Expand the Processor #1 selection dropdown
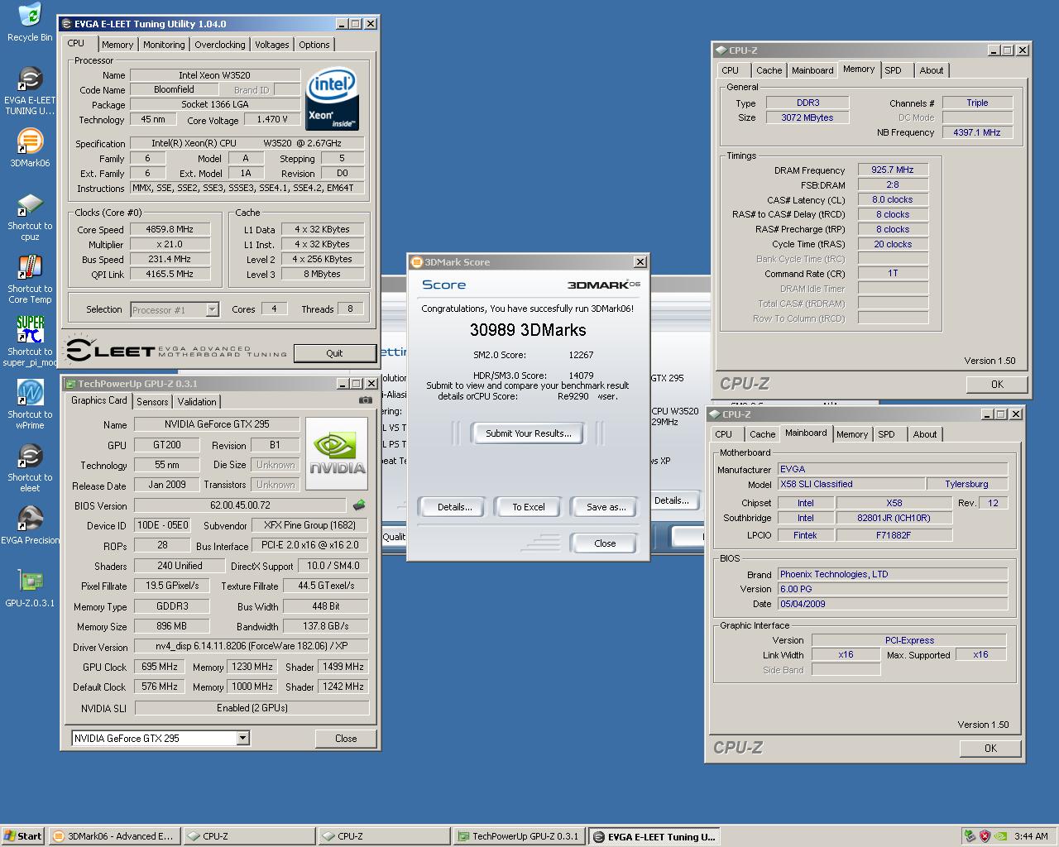Viewport: 1059px width, 847px height. 212,310
